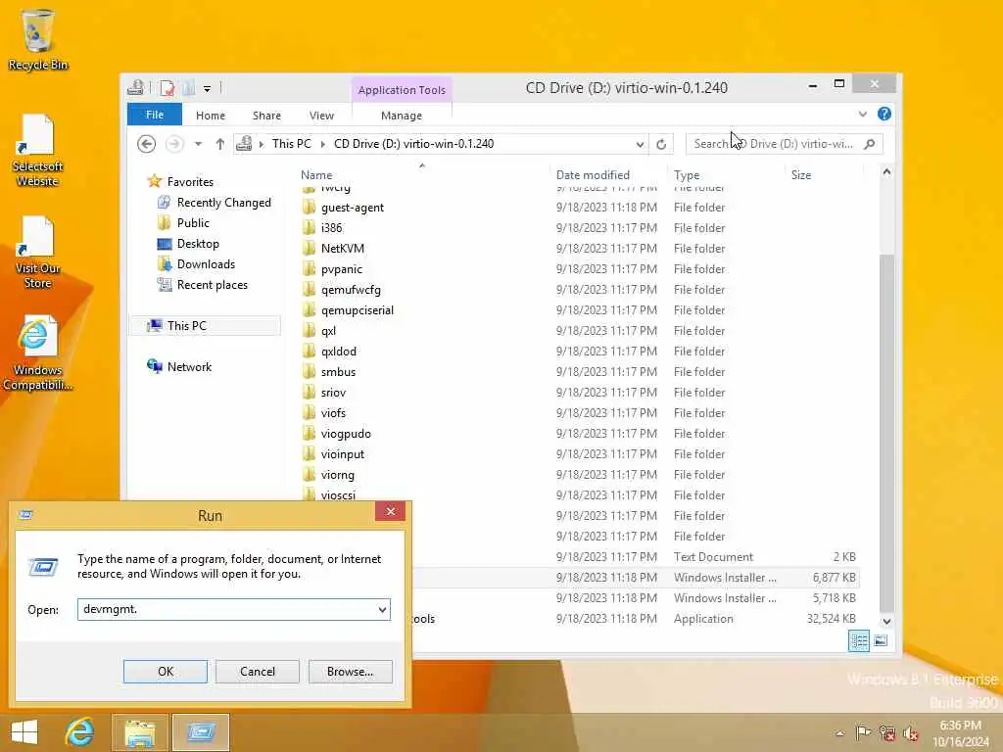Click Browse... in the Run dialog

coord(350,672)
